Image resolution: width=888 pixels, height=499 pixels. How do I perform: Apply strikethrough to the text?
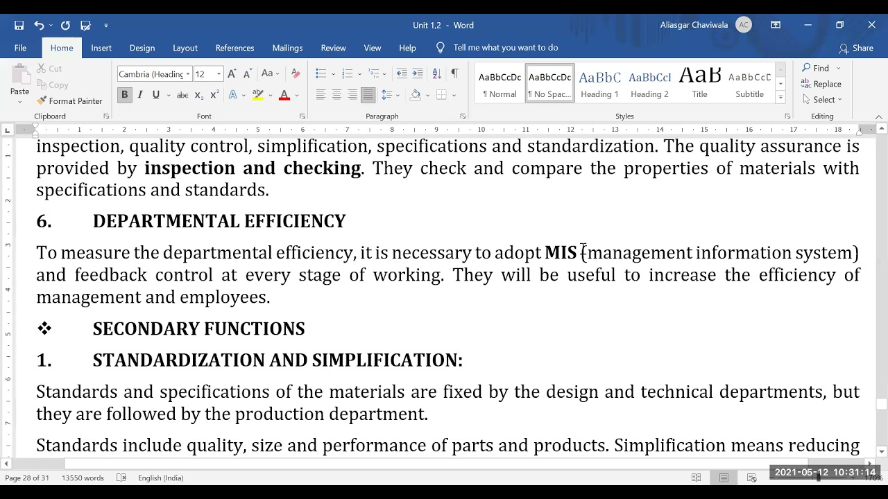[x=182, y=95]
